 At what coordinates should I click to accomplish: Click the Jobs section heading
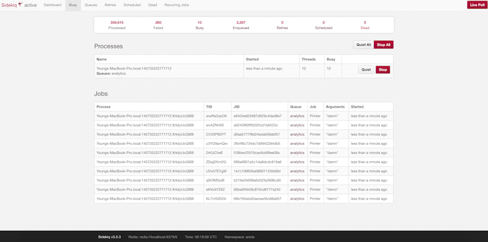point(101,94)
